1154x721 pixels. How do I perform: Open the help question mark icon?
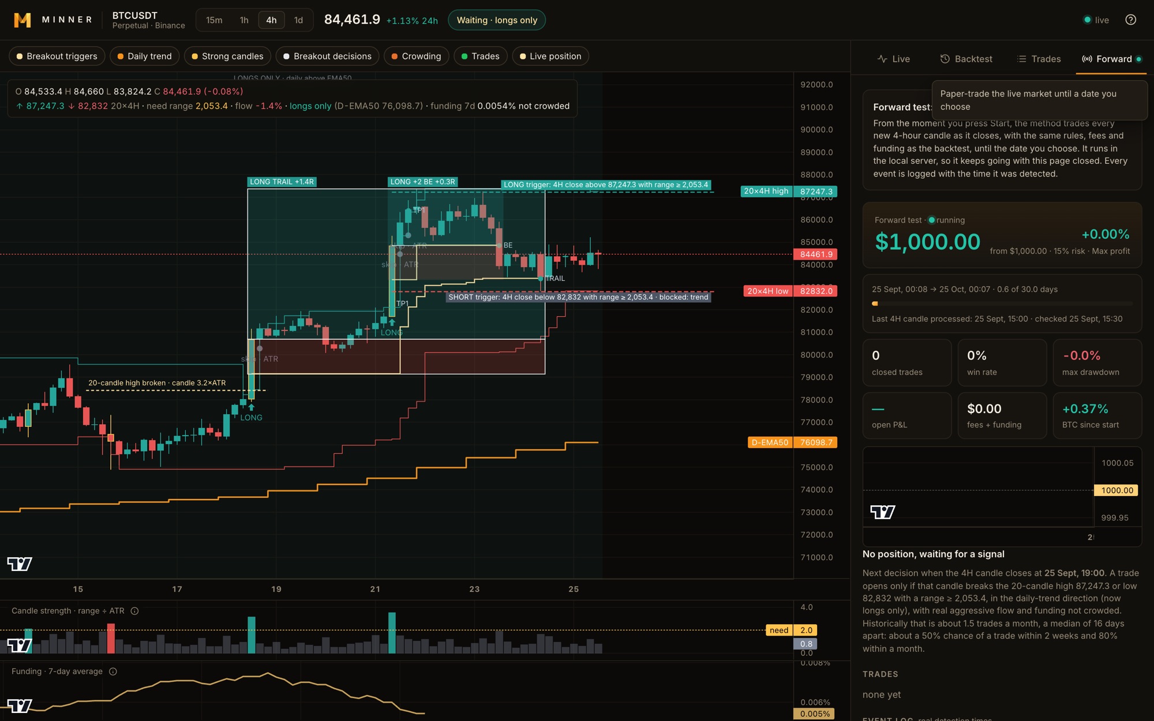1130,20
